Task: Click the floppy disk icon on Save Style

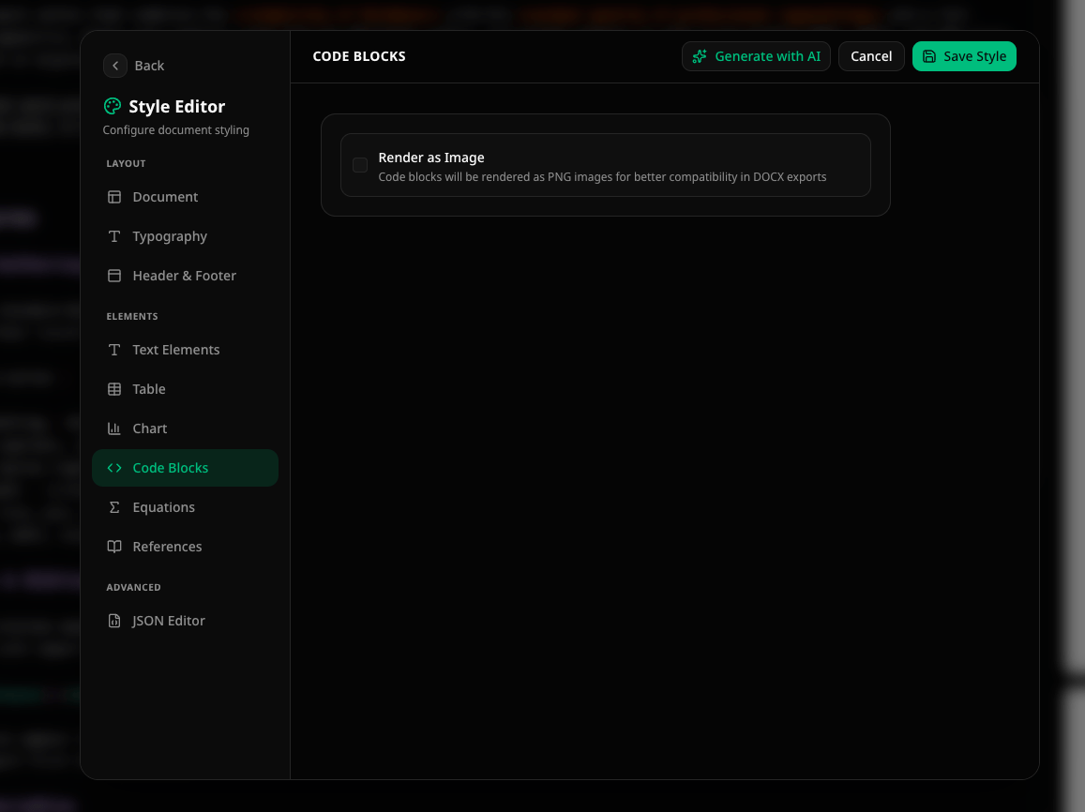Action: pos(929,56)
